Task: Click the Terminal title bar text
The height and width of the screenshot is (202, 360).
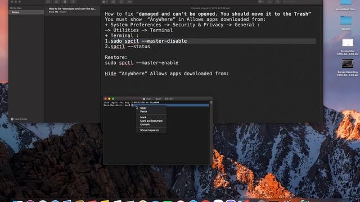Action: [157, 99]
